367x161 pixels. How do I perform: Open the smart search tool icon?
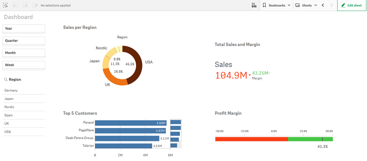[x=6, y=6]
